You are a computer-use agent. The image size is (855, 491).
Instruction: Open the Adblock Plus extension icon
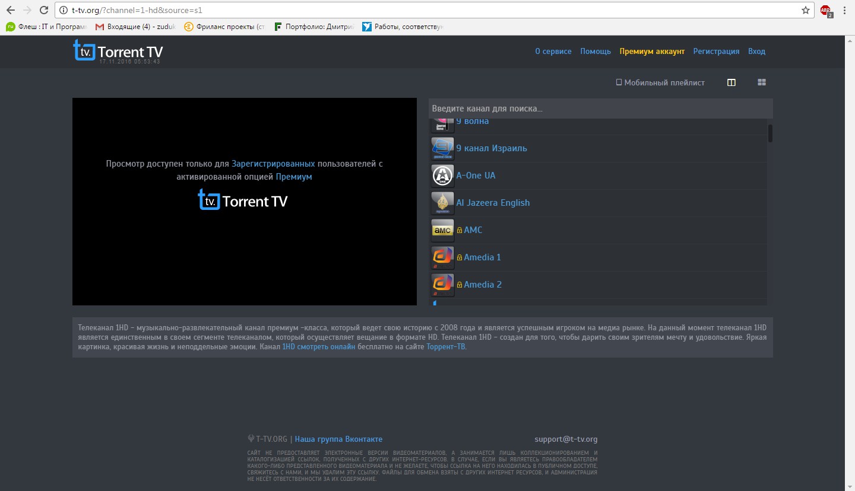click(825, 10)
